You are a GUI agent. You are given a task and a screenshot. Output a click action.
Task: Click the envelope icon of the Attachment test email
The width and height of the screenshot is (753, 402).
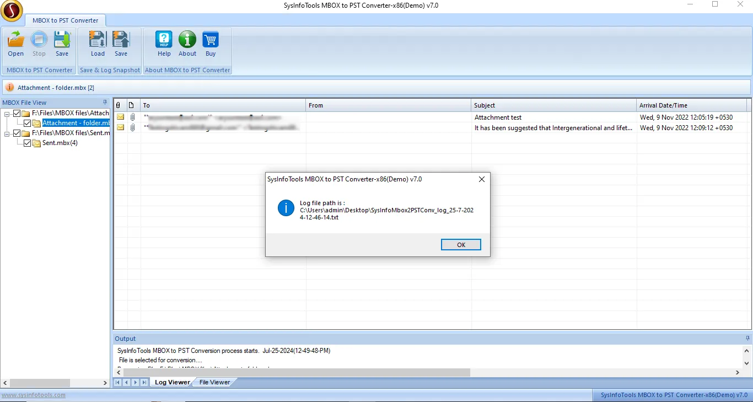click(x=120, y=117)
